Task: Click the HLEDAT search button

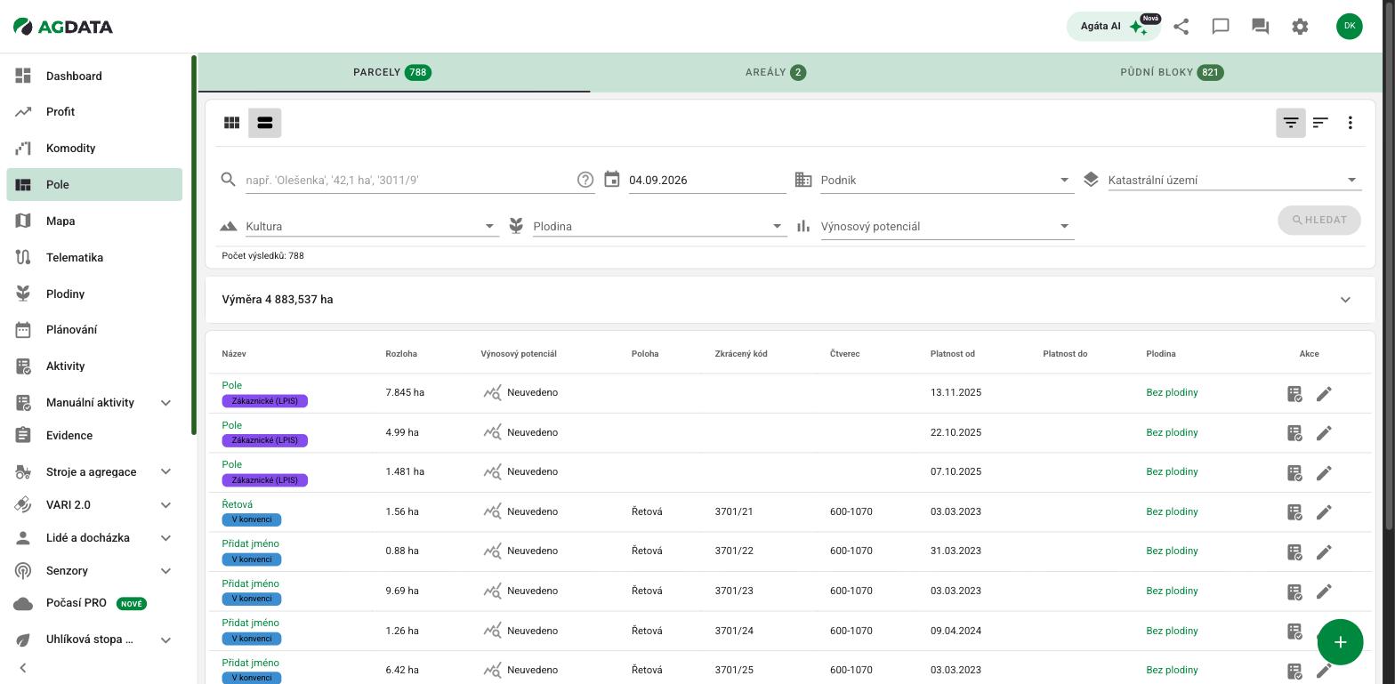Action: [x=1319, y=220]
